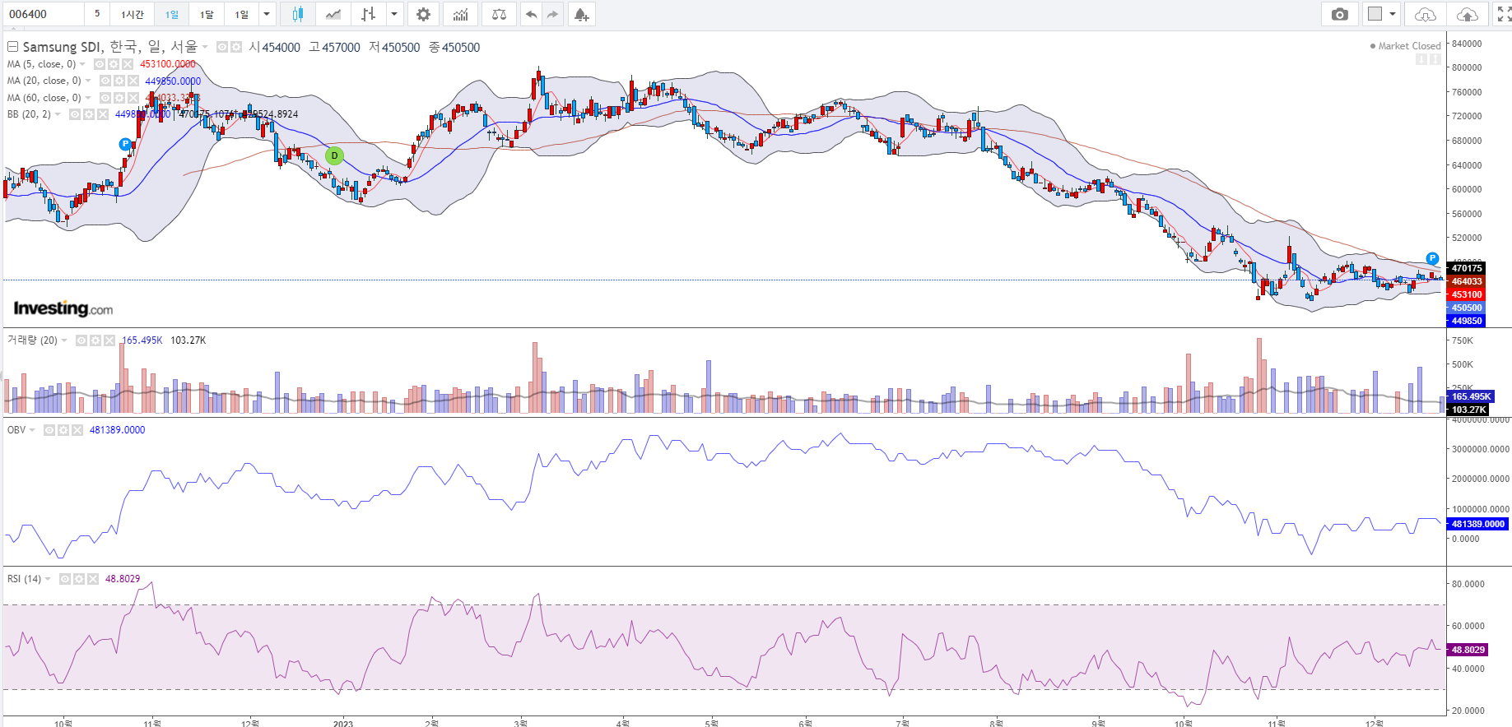Expand the OBV legend dropdown arrow

tap(32, 430)
